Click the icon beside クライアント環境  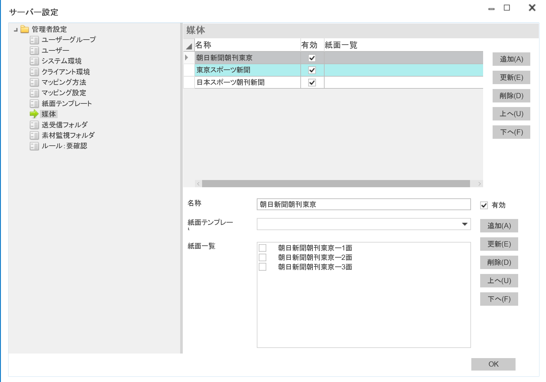(x=34, y=72)
